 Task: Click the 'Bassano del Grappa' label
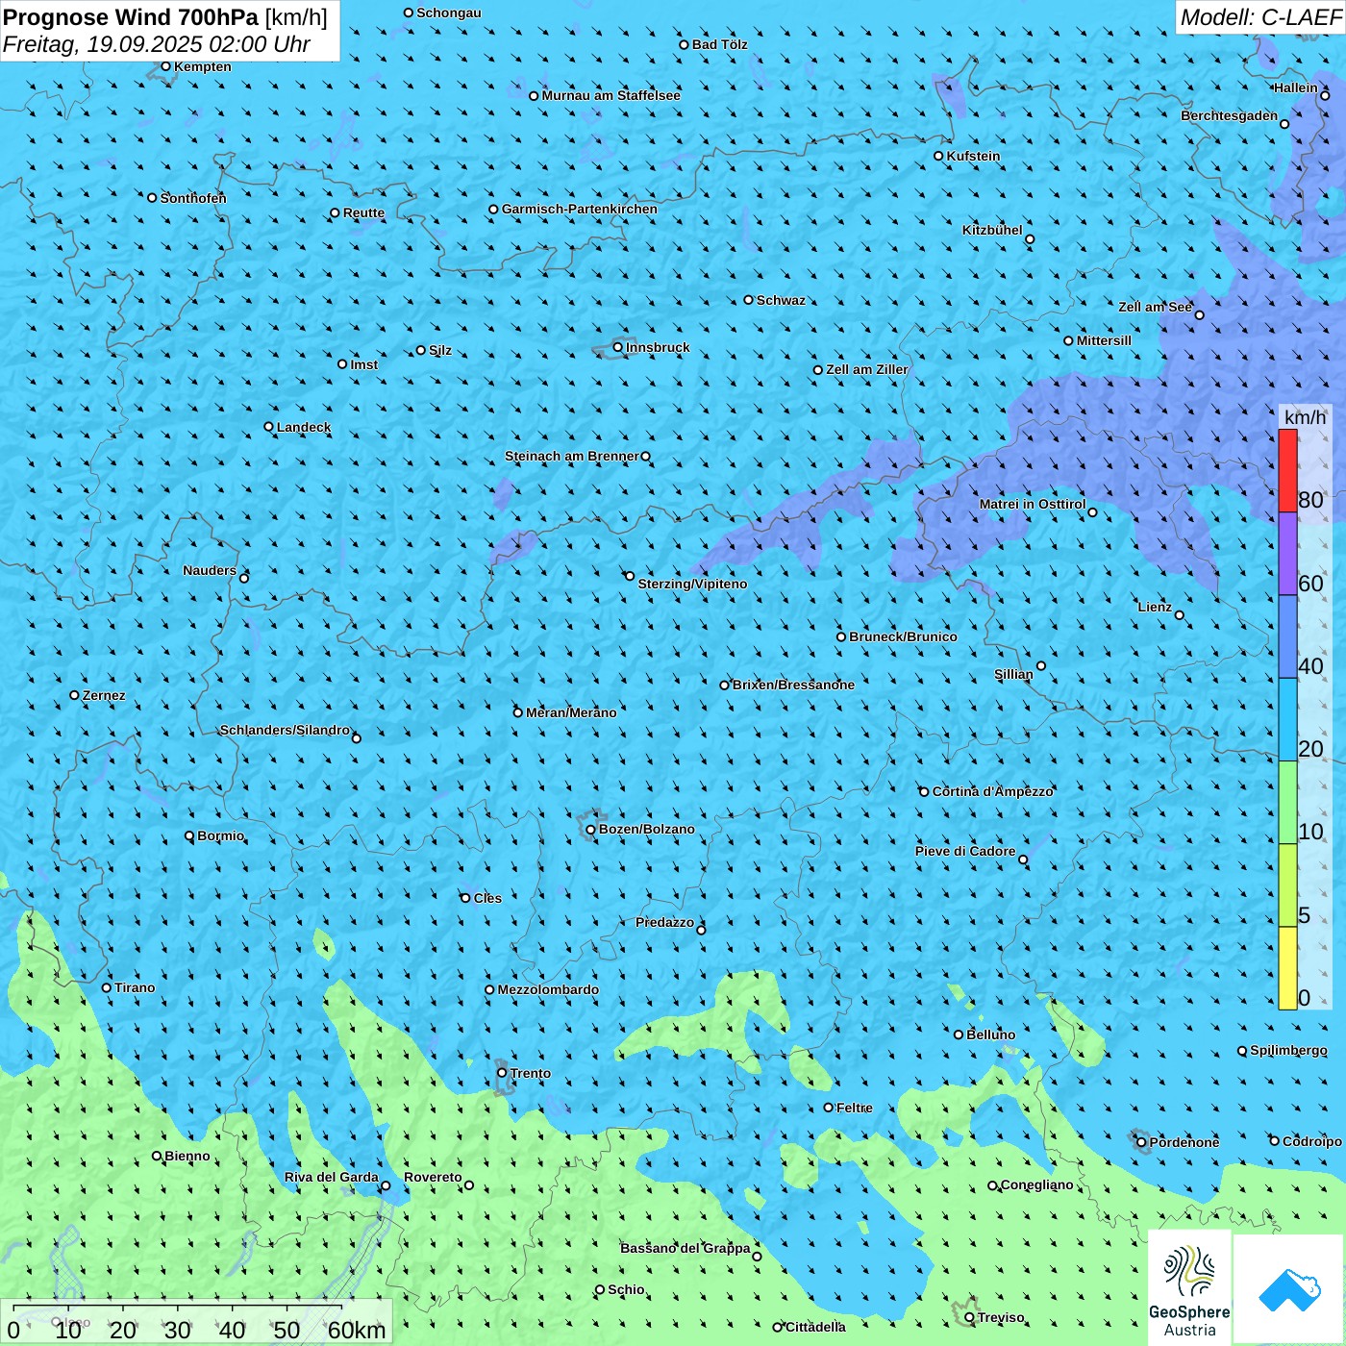tap(685, 1248)
